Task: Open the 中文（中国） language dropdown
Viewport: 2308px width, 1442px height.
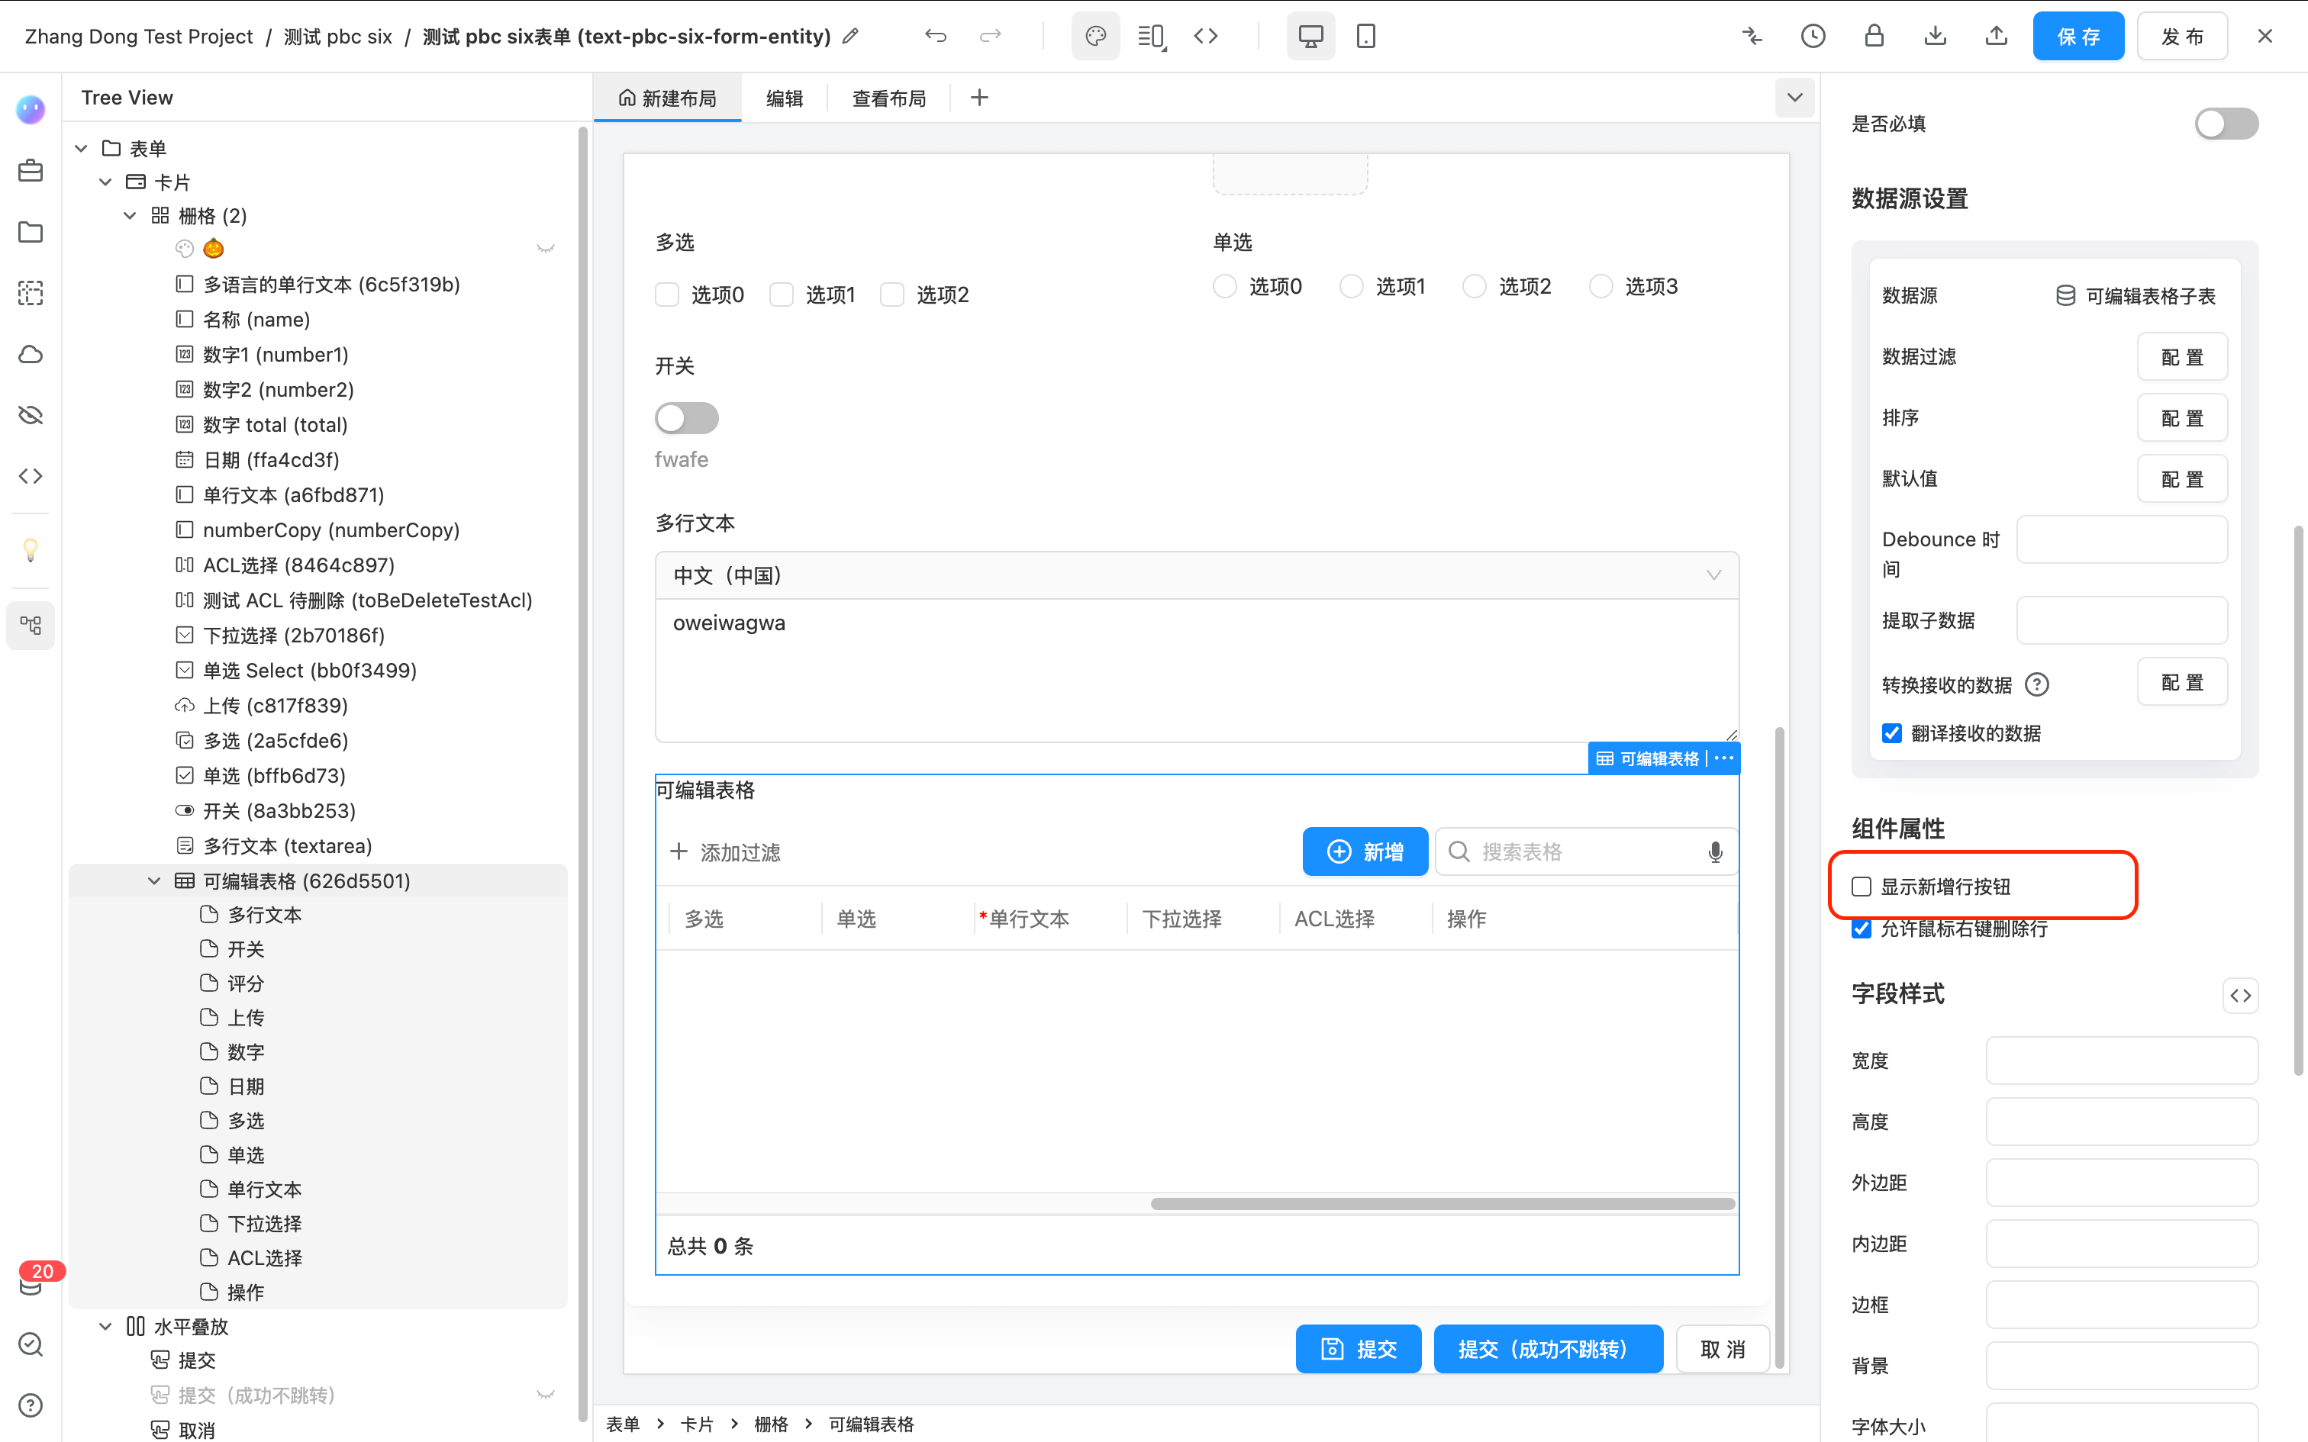Action: point(1197,576)
